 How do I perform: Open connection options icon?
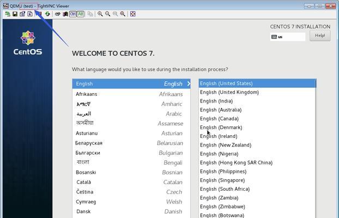click(x=22, y=14)
